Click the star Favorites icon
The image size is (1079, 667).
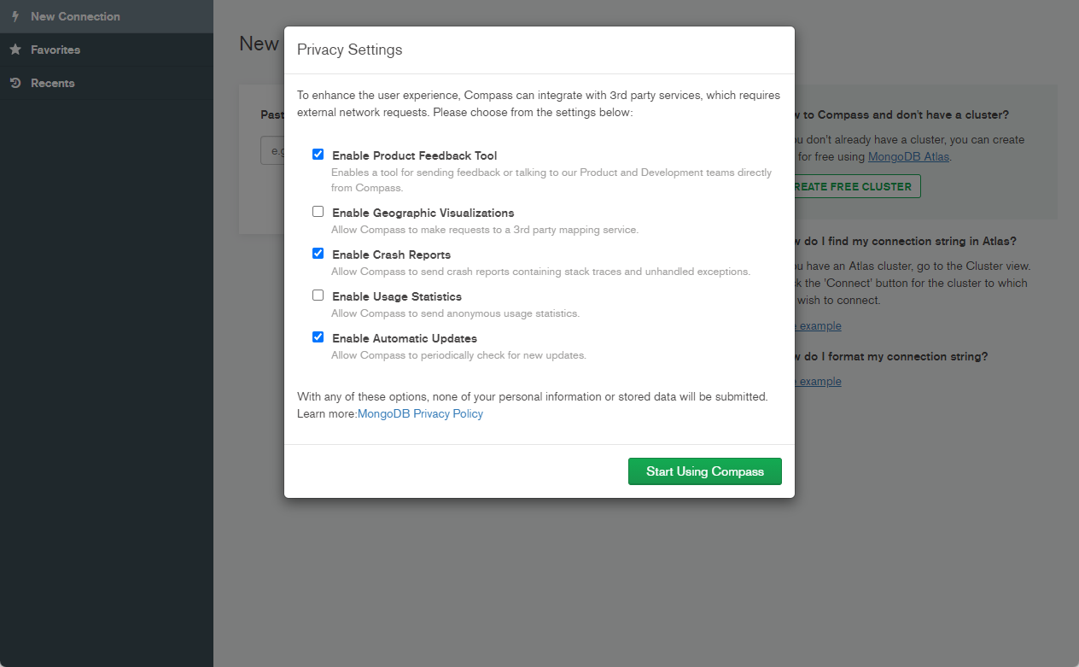(x=15, y=50)
